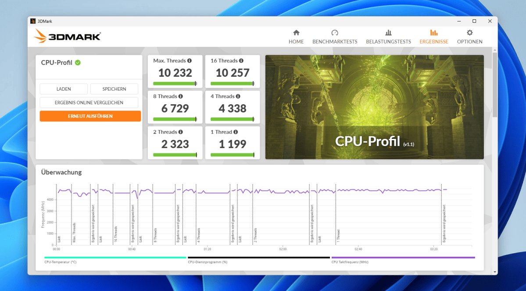Click the 1 Thread marker on the graph
Screen dimensions: 526x291
coord(338,236)
